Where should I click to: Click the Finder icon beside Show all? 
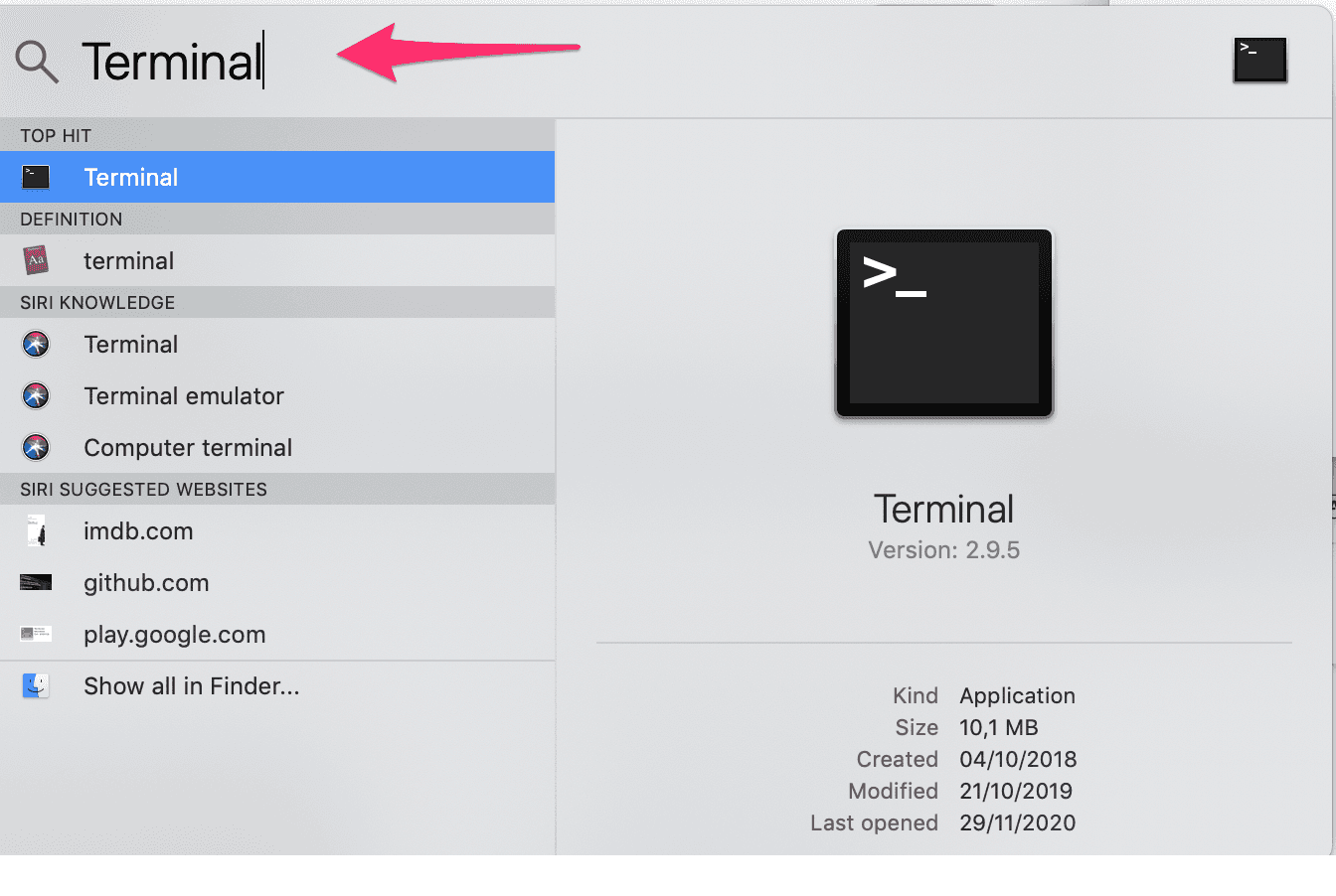(36, 686)
